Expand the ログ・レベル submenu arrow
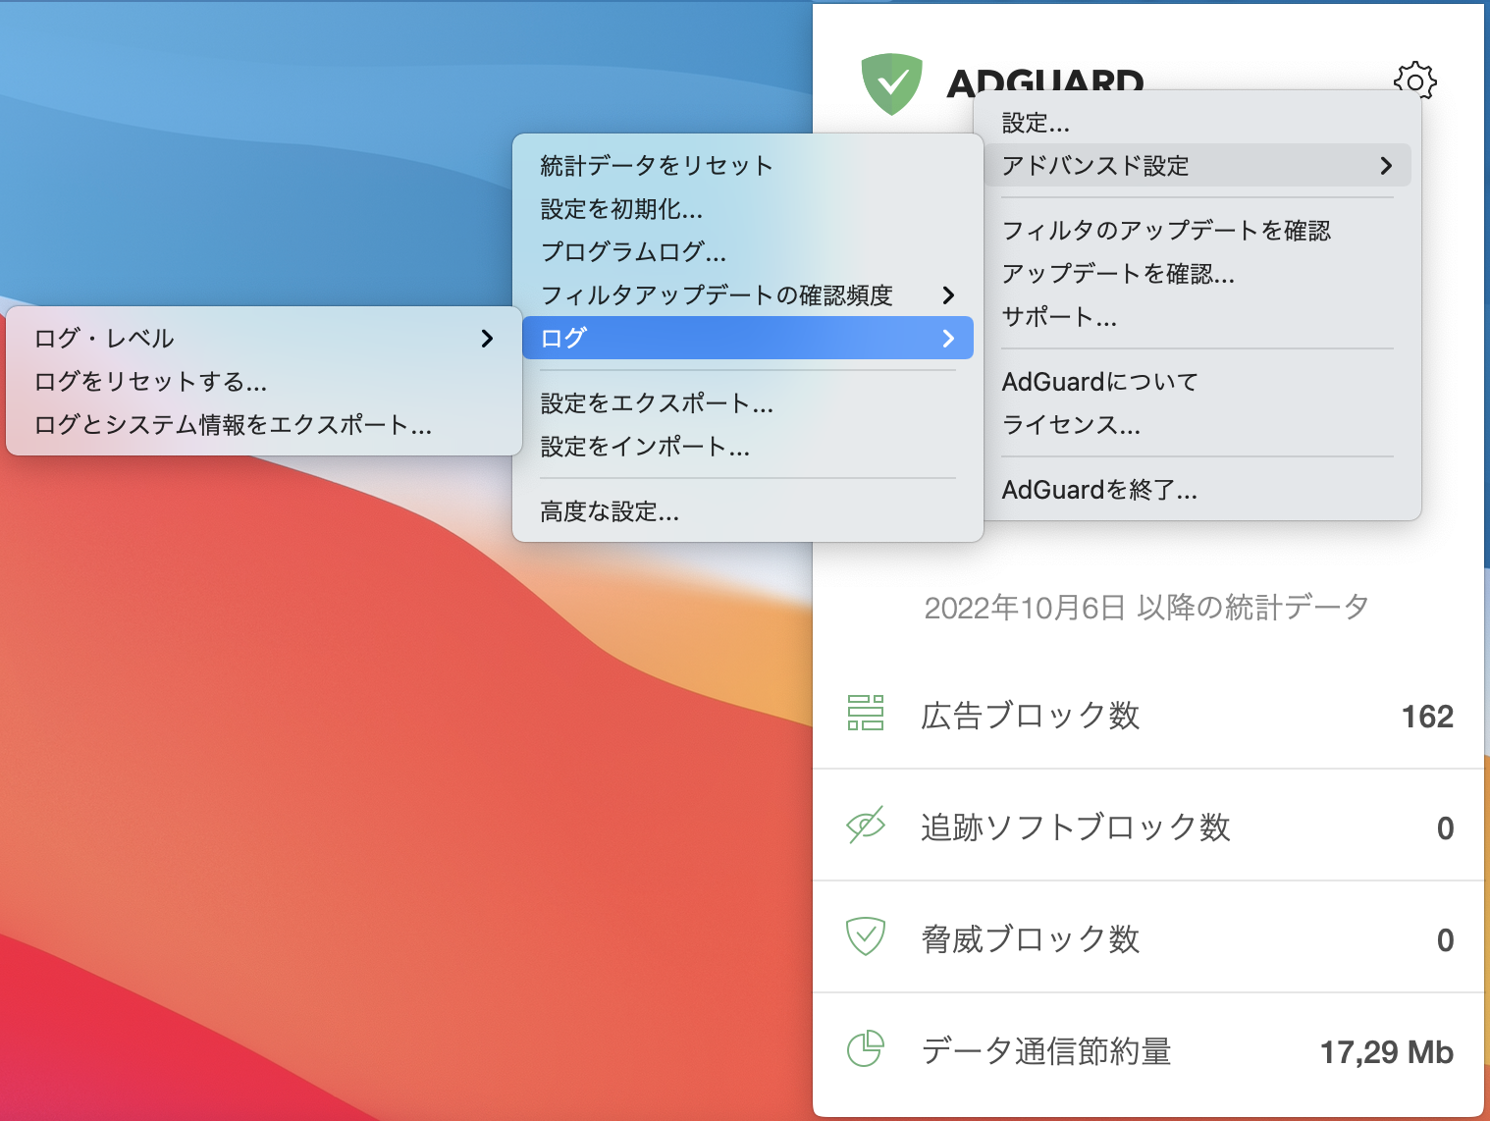The image size is (1490, 1121). (487, 338)
